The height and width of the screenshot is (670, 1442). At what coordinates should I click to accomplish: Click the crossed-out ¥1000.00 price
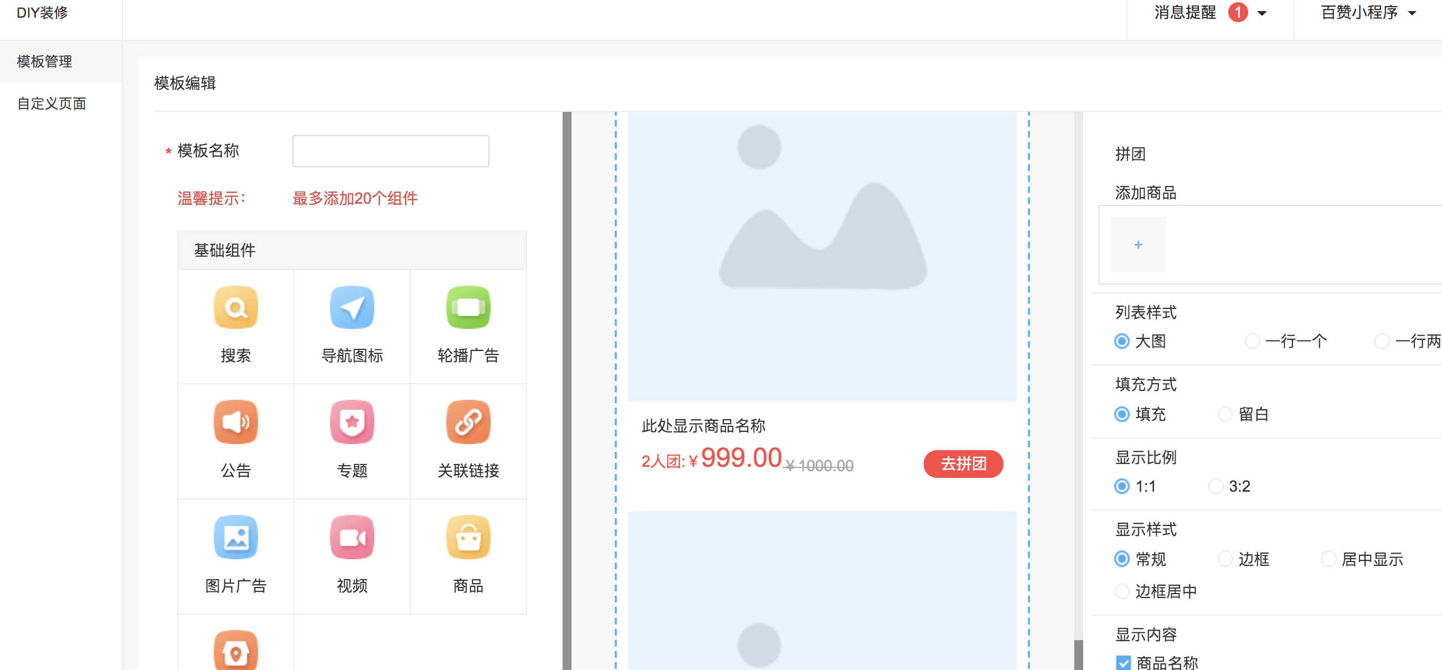[820, 465]
